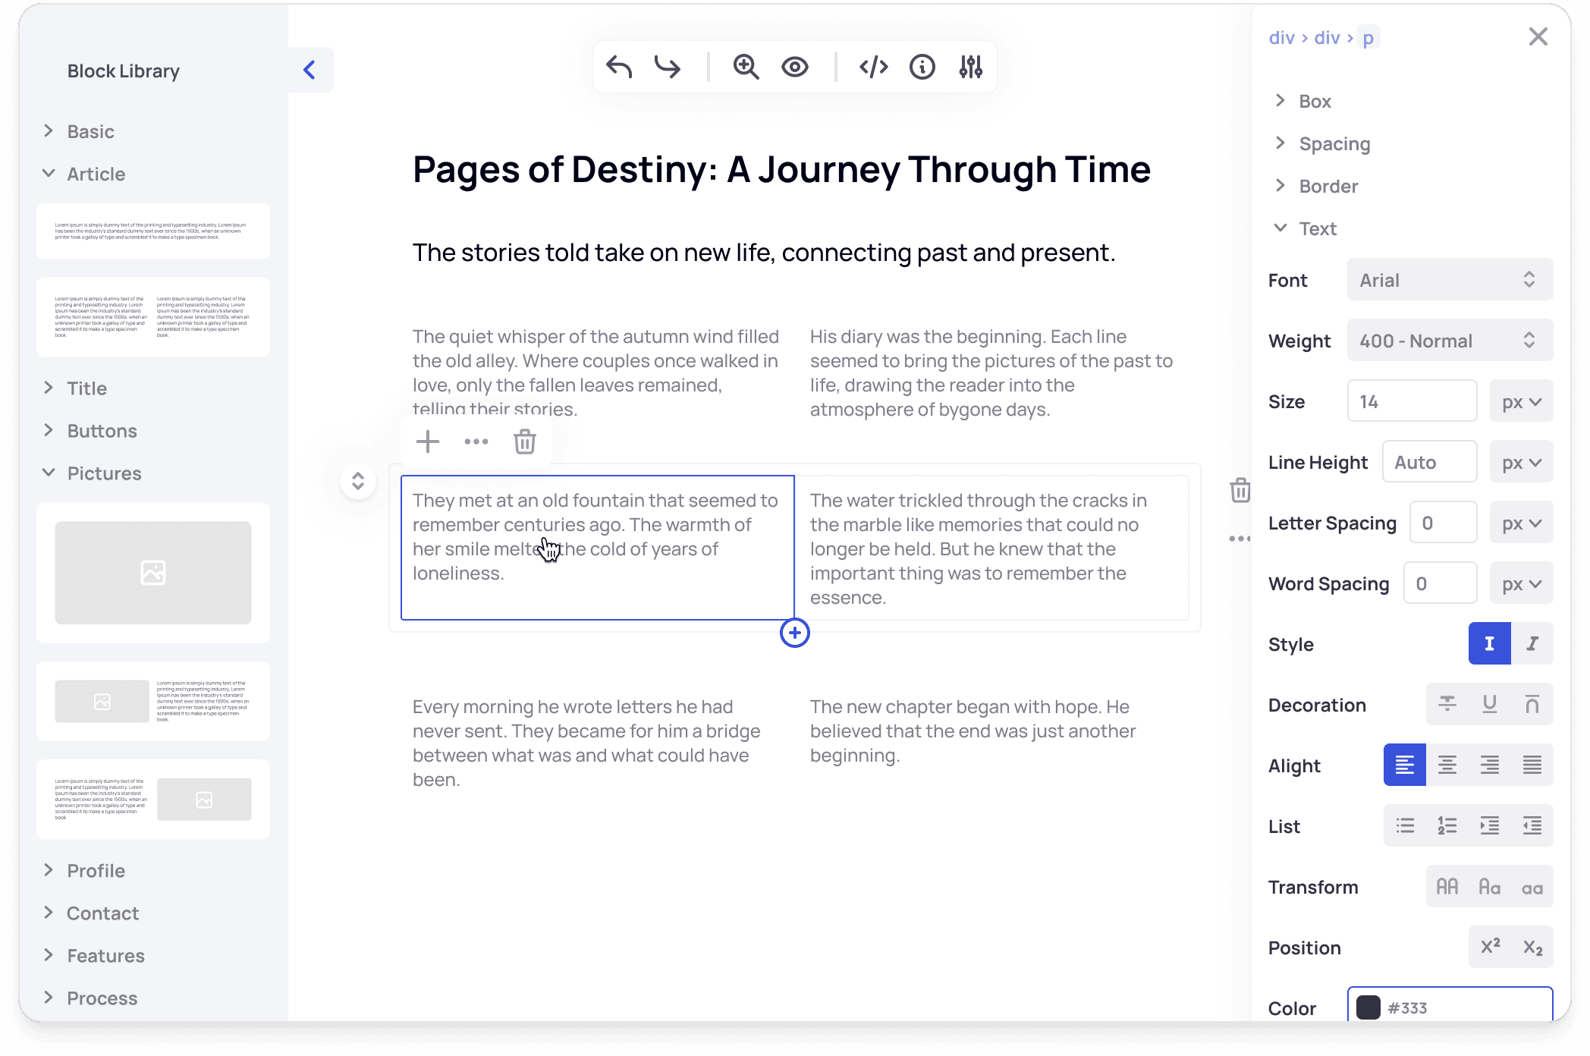
Task: Open Word Spacing unit dropdown
Action: point(1522,583)
